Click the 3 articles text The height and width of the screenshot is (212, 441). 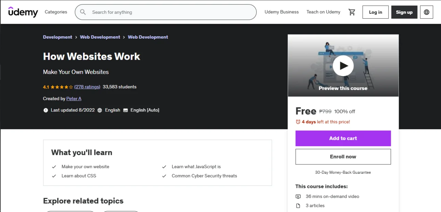315,206
